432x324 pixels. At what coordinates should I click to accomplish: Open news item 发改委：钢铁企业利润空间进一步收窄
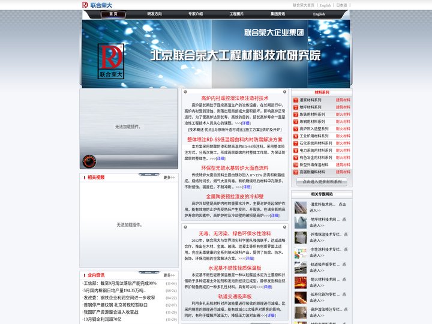point(119,298)
